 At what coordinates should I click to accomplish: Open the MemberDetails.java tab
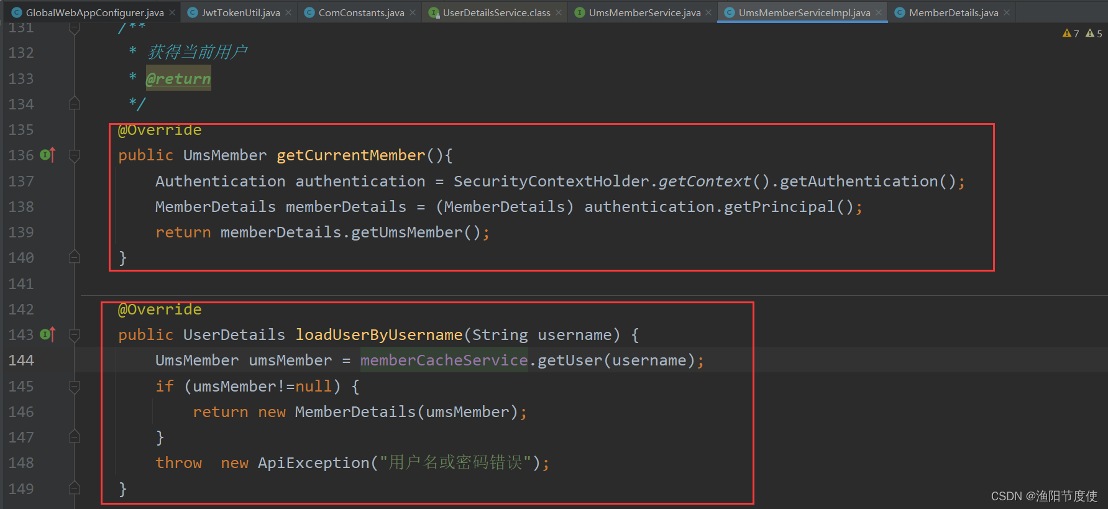point(953,12)
